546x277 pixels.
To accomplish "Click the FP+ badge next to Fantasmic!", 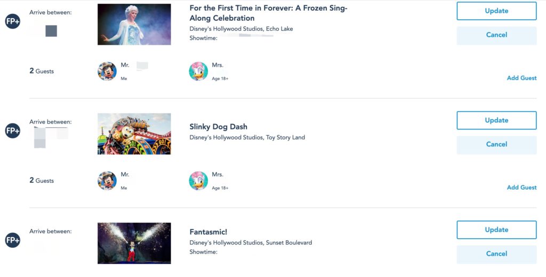I will click(13, 240).
